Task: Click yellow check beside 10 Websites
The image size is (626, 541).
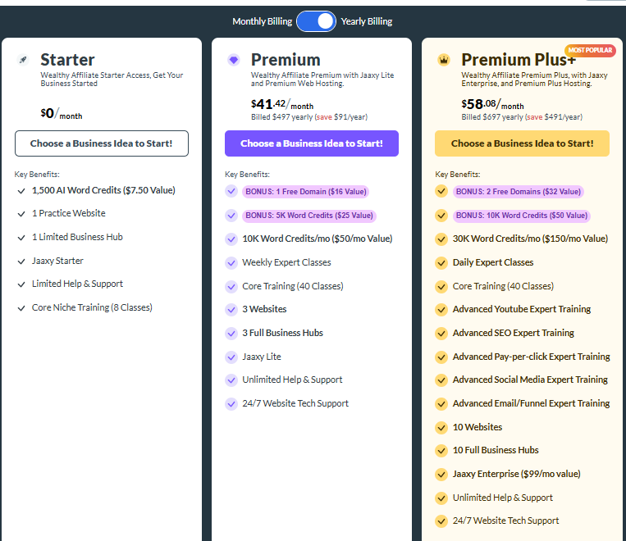Action: pos(441,428)
